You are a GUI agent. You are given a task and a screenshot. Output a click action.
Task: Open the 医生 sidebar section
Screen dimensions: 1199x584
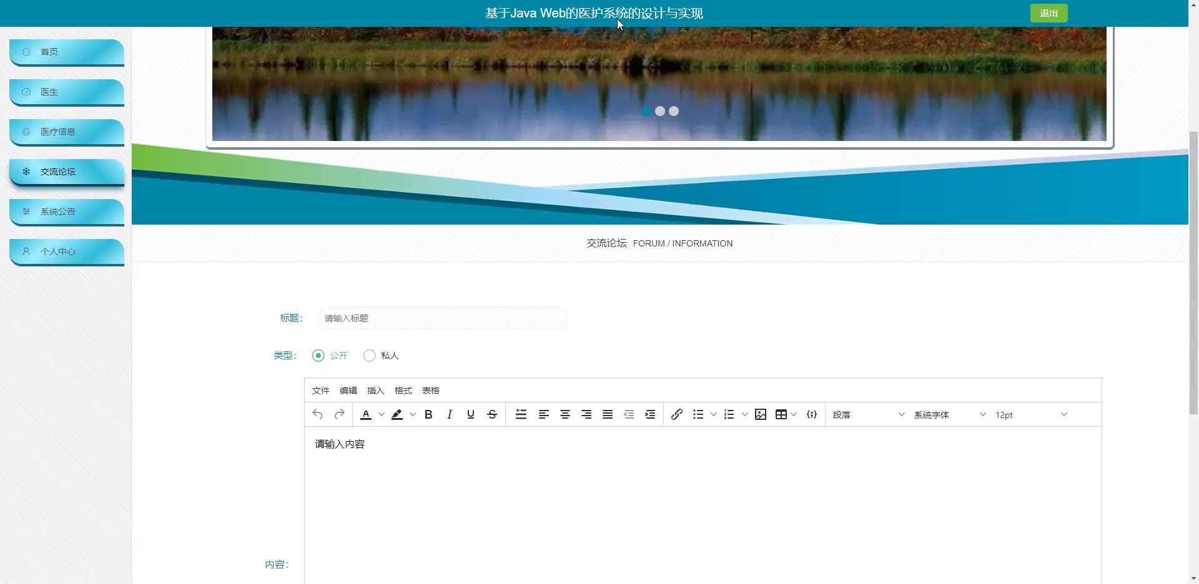click(x=67, y=92)
